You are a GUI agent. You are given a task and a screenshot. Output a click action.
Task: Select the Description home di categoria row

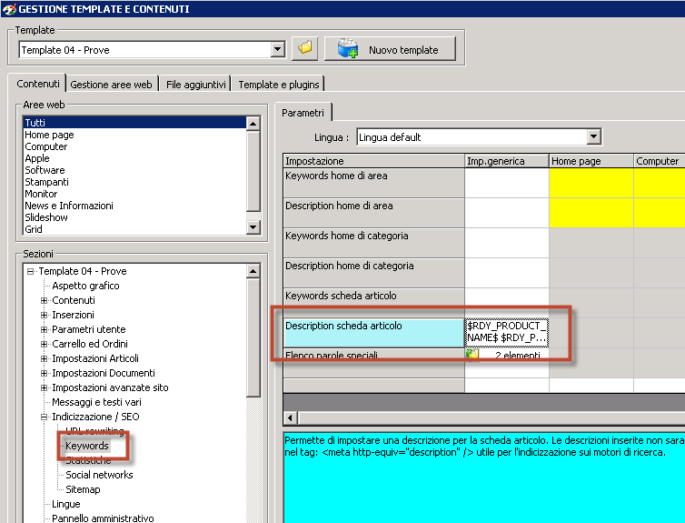point(374,273)
